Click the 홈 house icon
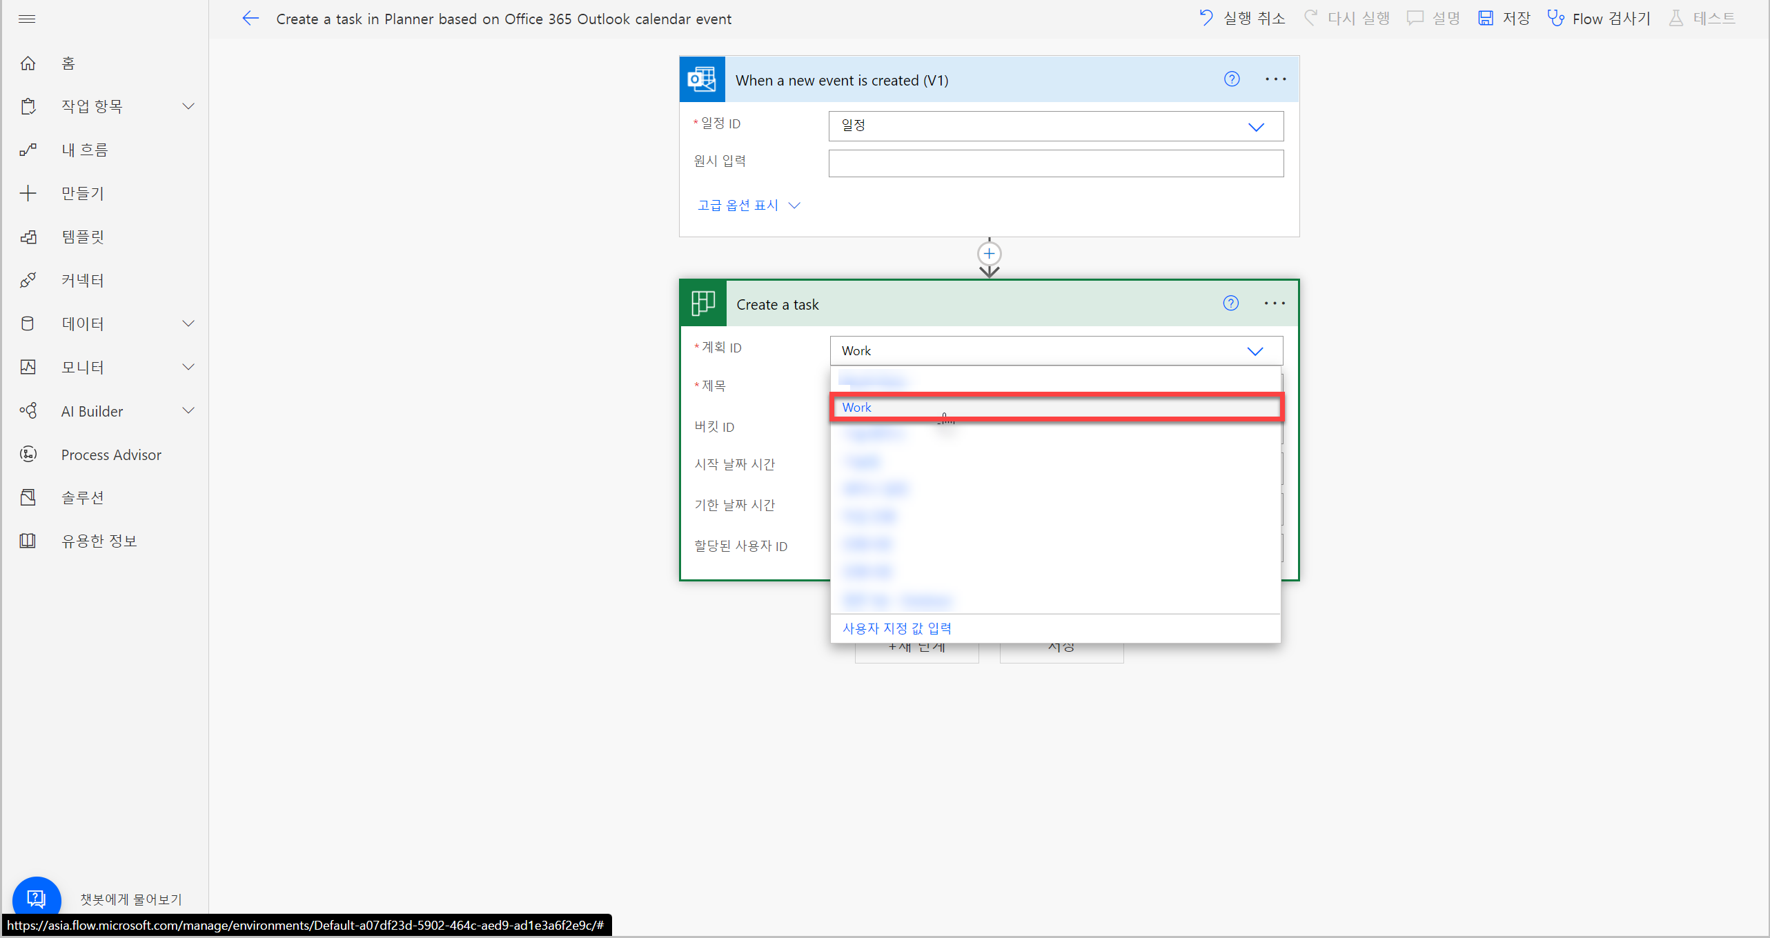1770x938 pixels. 28,63
